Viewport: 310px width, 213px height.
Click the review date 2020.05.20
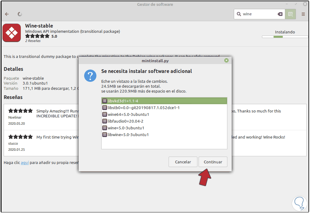(x=17, y=124)
